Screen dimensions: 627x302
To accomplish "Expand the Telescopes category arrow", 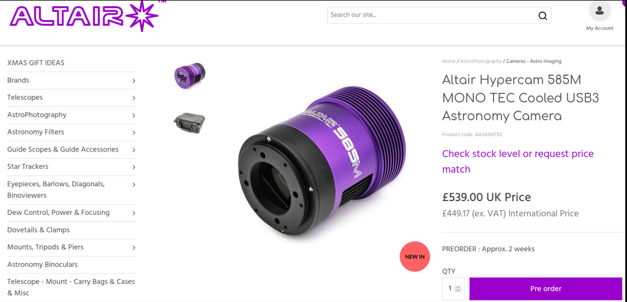I will tap(133, 98).
